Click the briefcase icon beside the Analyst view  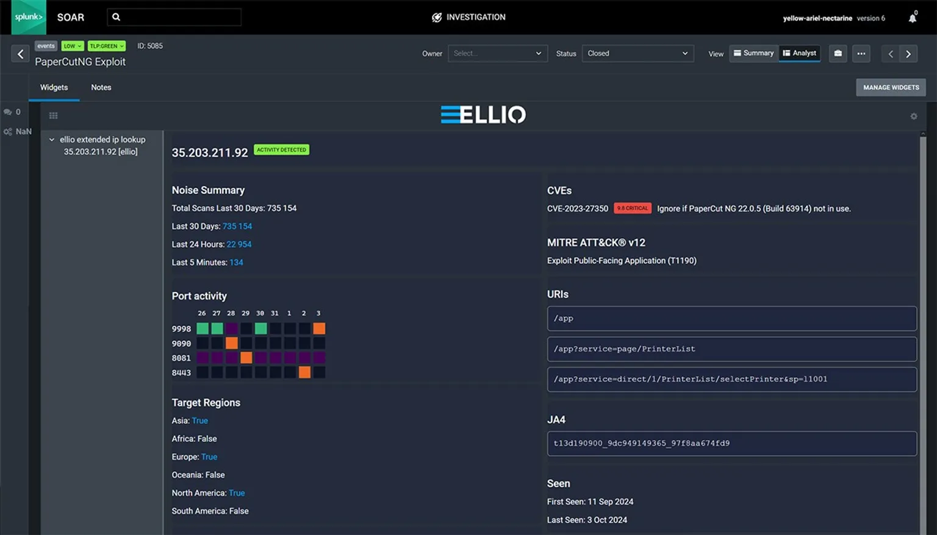(x=838, y=54)
